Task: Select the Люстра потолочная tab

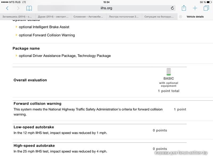Action: point(124,17)
